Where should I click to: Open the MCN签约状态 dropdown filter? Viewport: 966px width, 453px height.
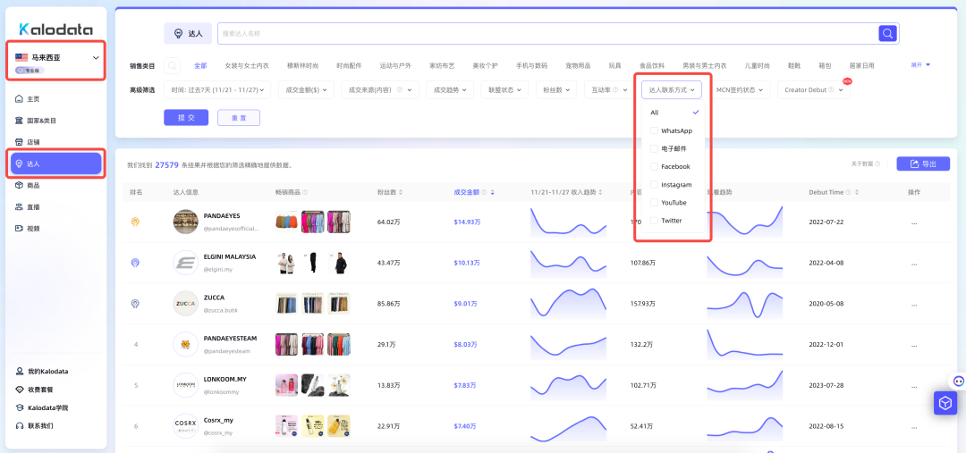click(x=741, y=90)
